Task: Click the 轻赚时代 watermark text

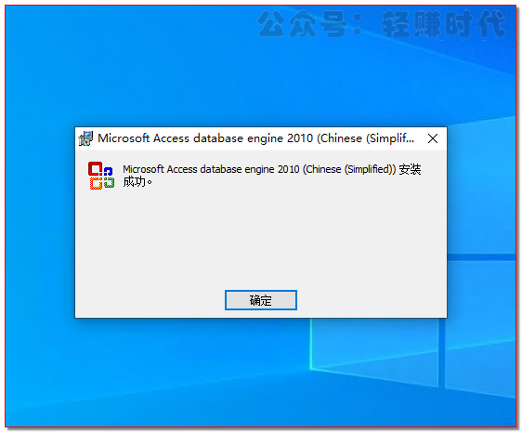Action: [x=443, y=23]
